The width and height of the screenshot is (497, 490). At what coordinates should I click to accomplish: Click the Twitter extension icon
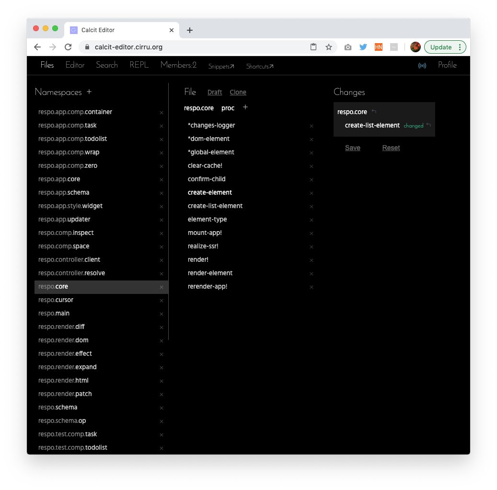[363, 47]
